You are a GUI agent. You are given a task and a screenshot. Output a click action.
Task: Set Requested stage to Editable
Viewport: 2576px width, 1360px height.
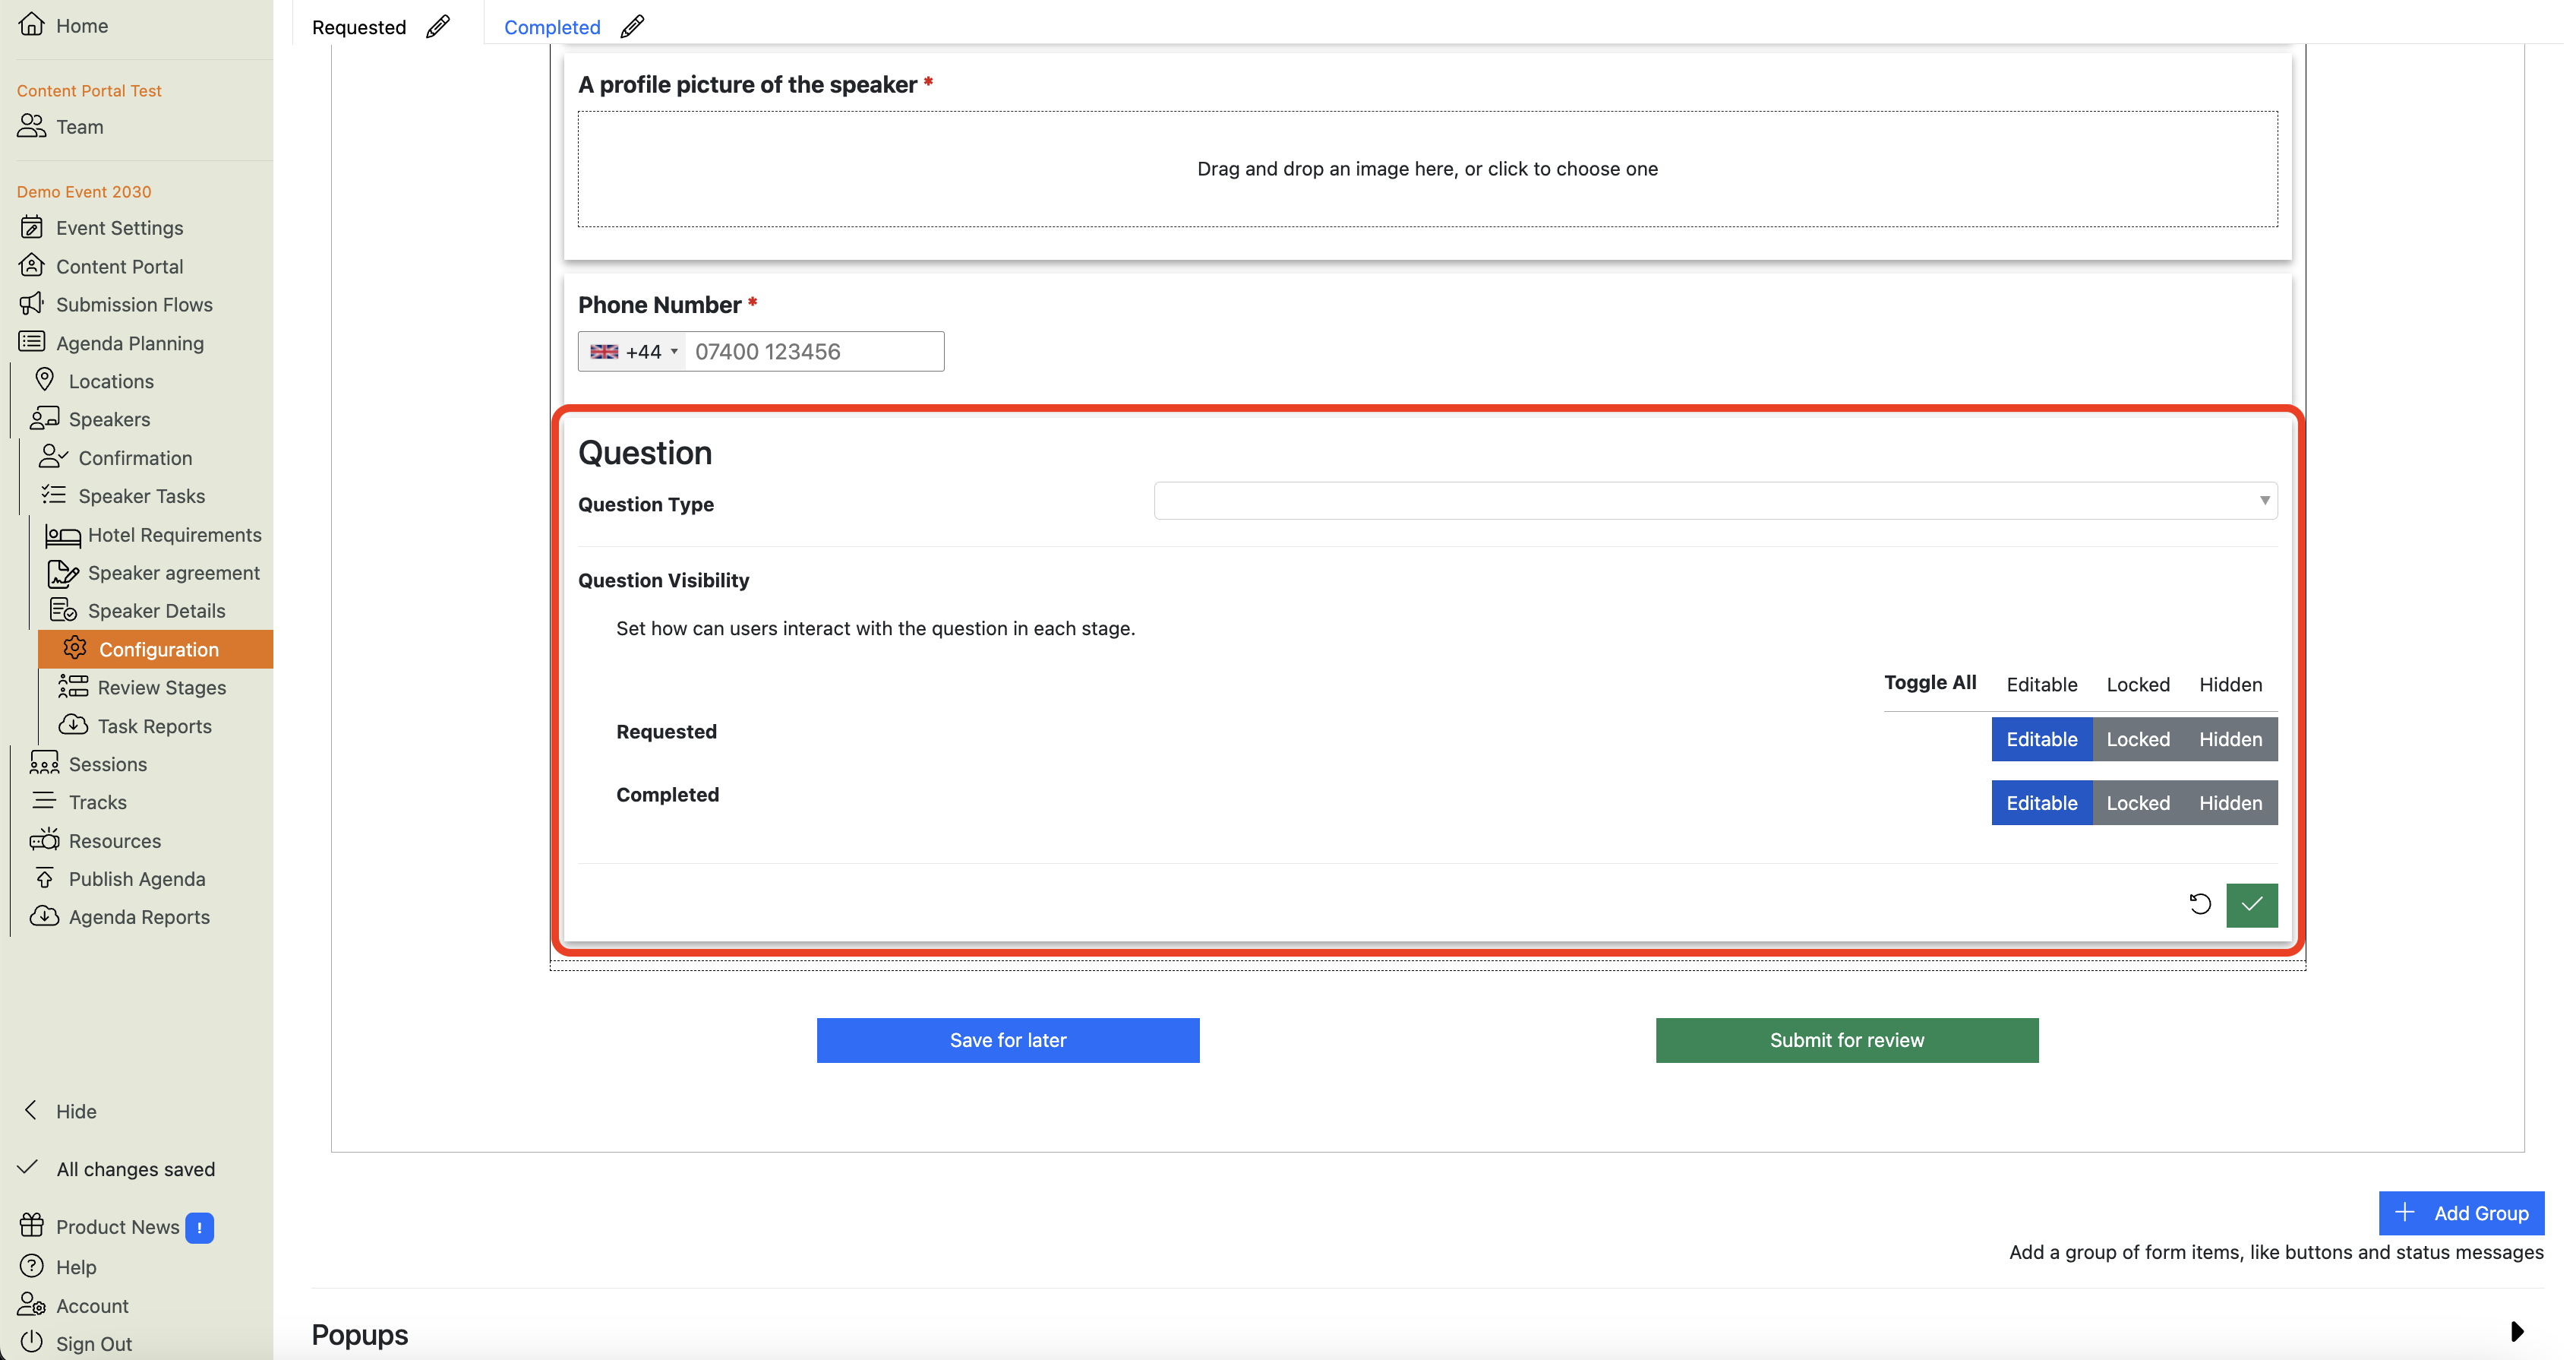(x=2041, y=739)
